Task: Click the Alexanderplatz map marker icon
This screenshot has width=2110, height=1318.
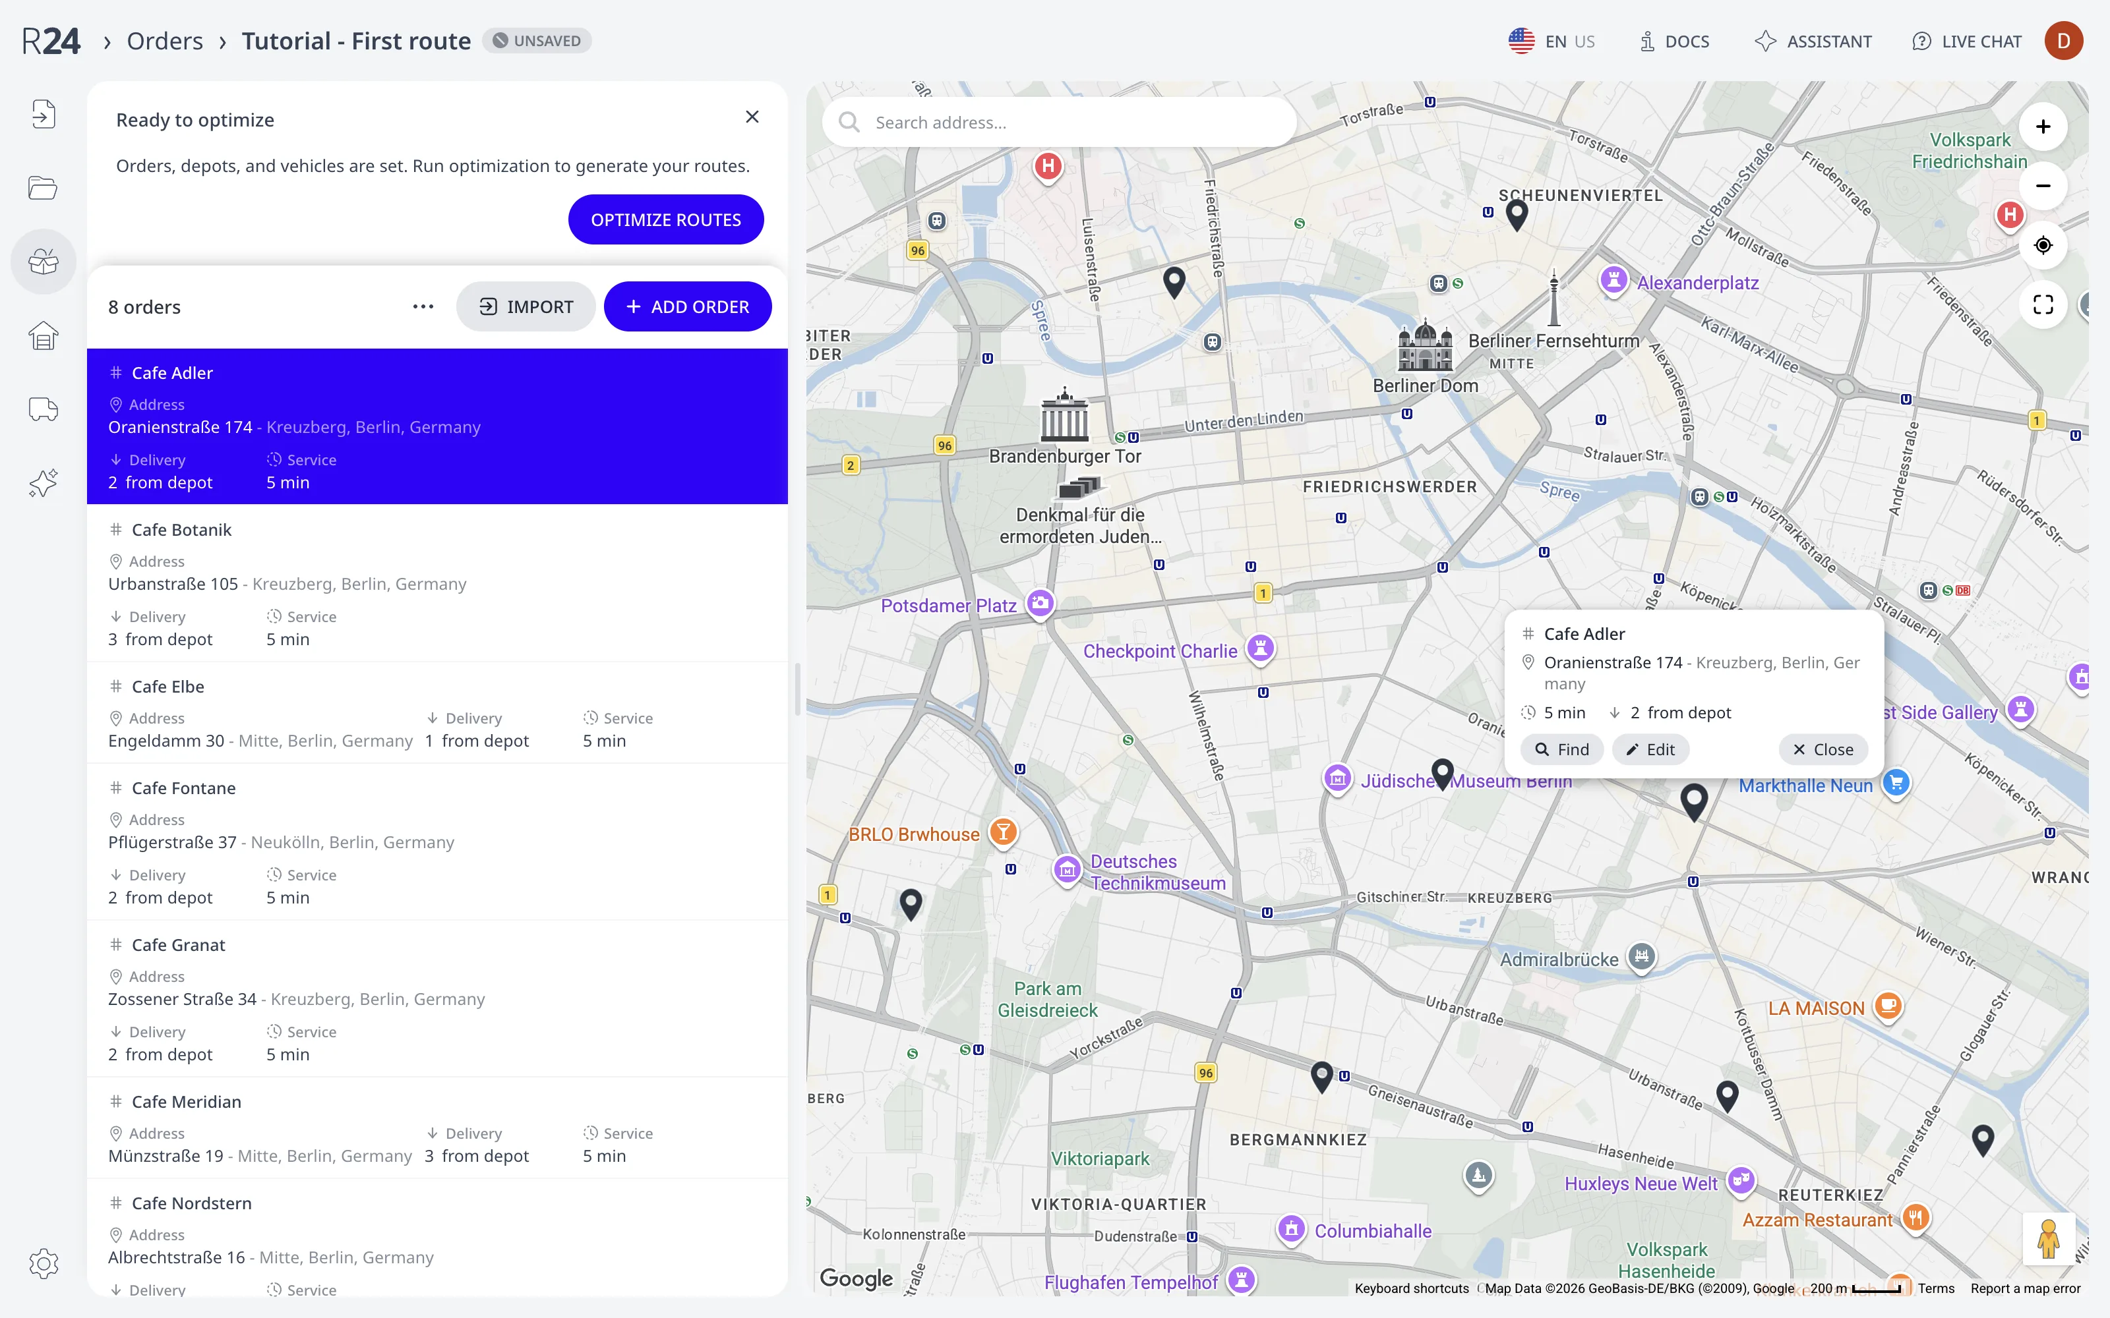Action: (1614, 280)
